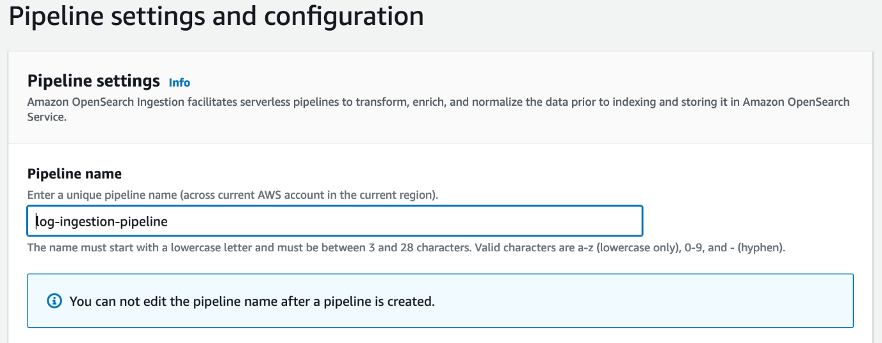Click the "(hyphen)" word in the constraint text
The width and height of the screenshot is (882, 343).
761,247
